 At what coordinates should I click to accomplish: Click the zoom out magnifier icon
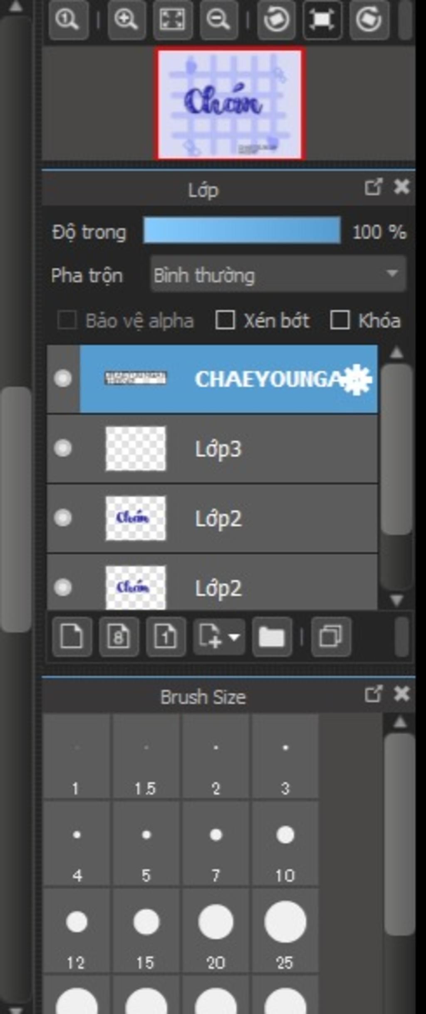pos(218,19)
